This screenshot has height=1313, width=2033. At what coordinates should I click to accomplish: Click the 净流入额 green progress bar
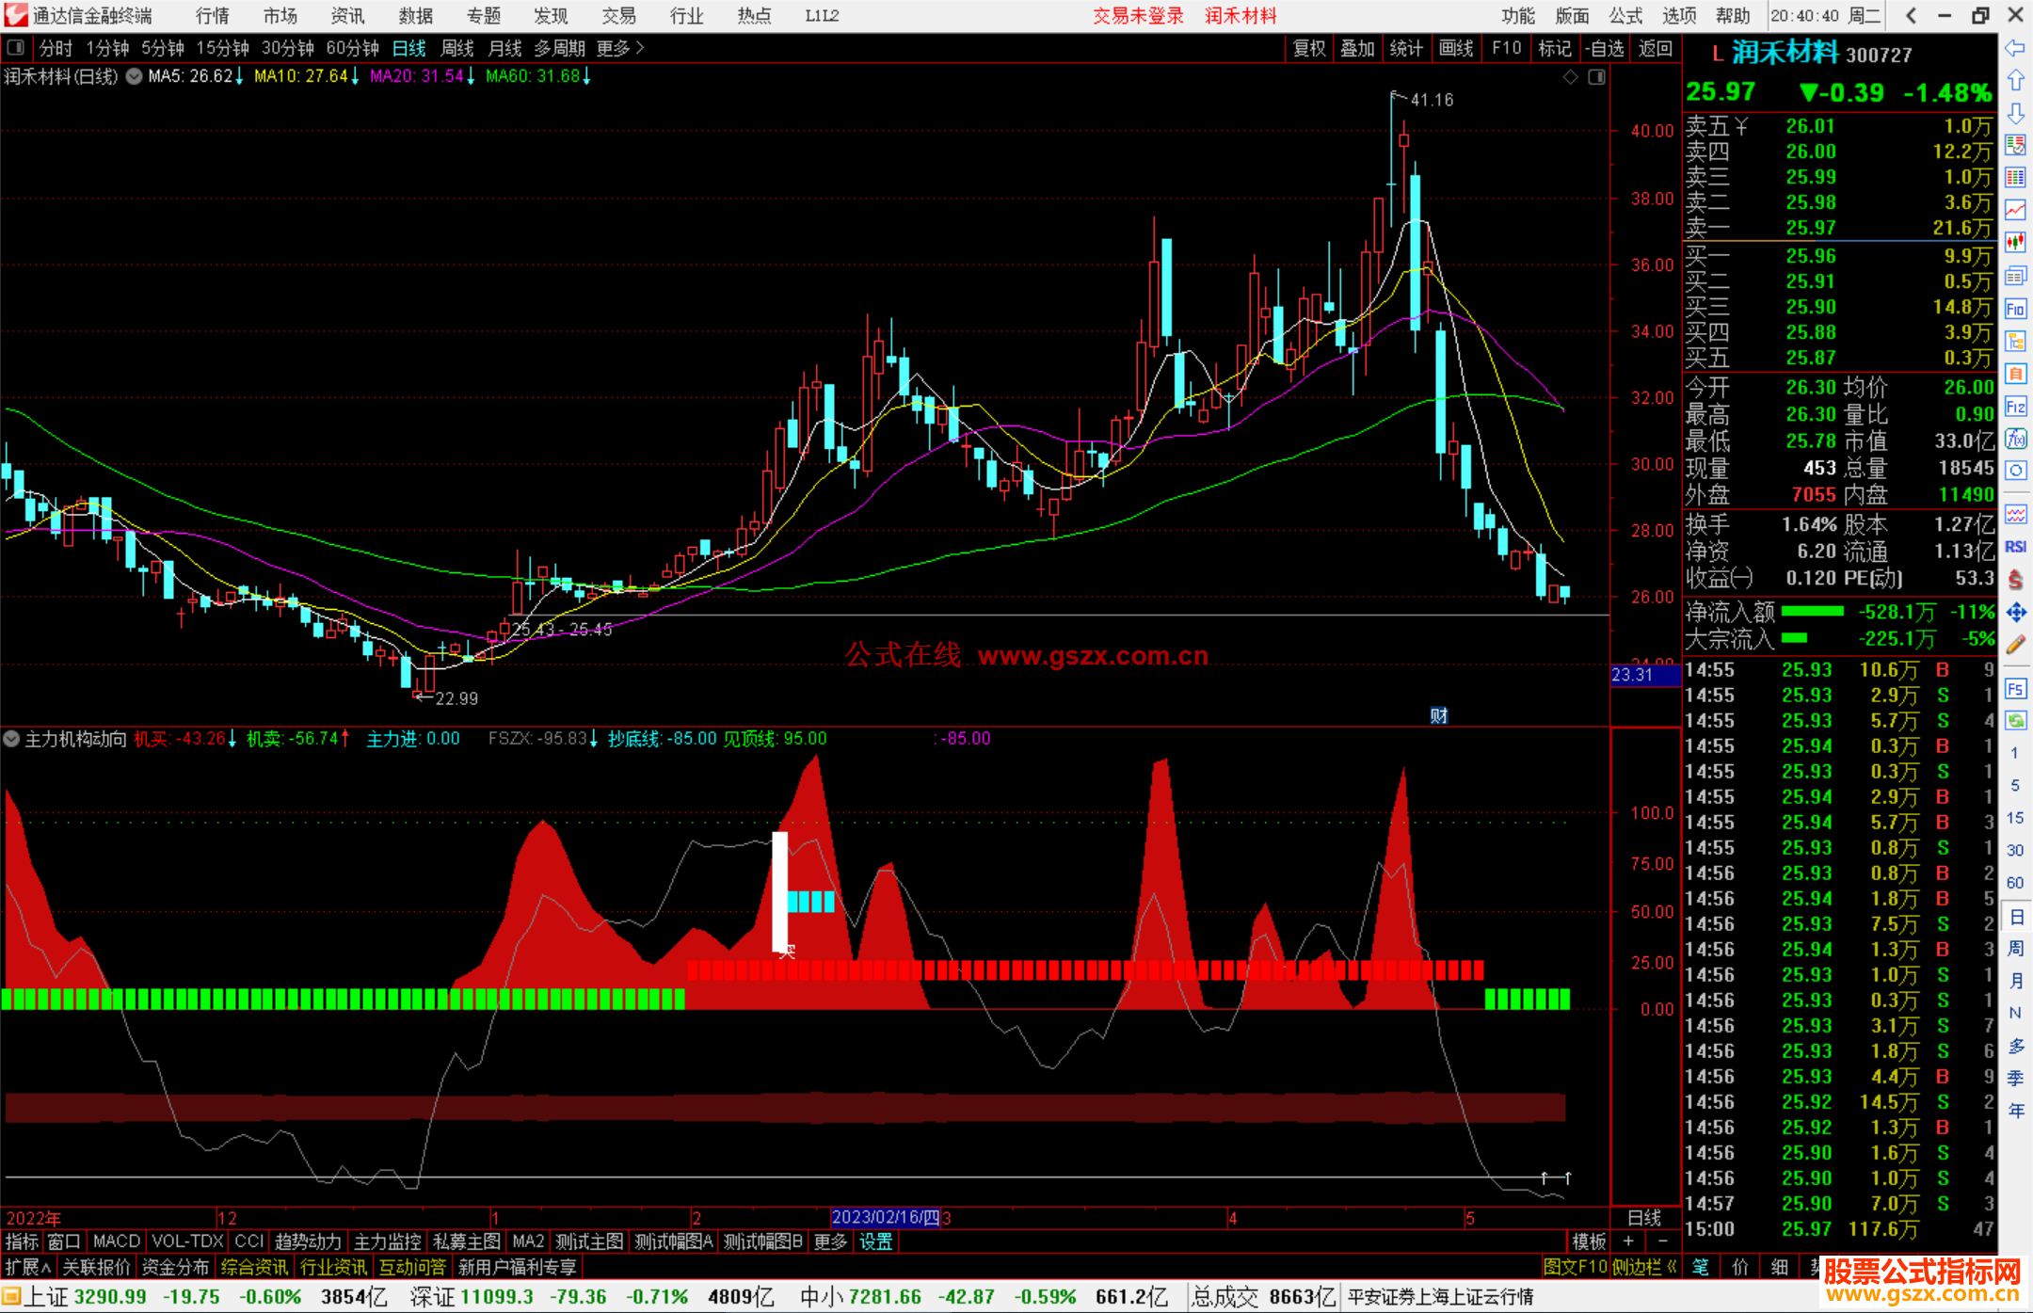pyautogui.click(x=1813, y=612)
